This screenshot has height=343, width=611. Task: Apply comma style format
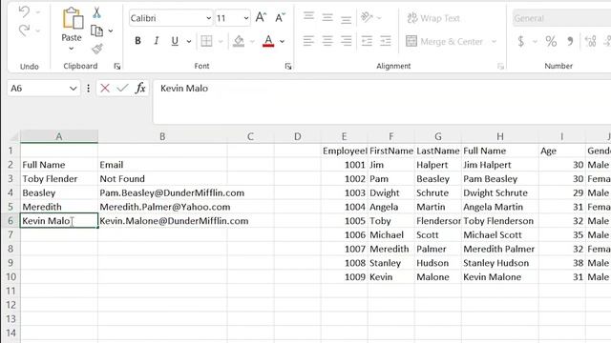coord(570,41)
